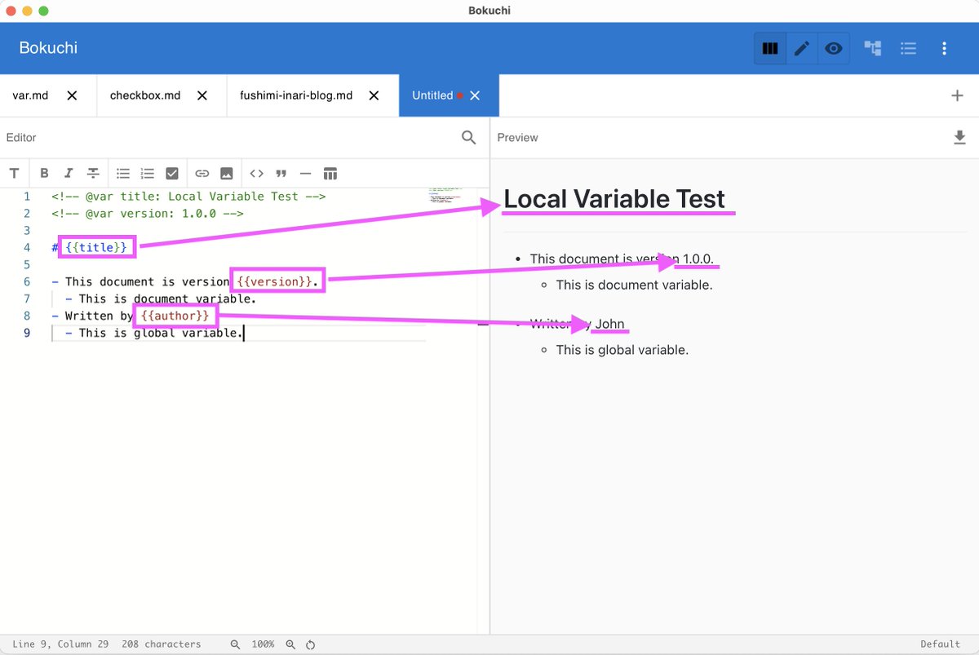This screenshot has height=655, width=979.
Task: Export the preview with the download icon
Action: [959, 138]
